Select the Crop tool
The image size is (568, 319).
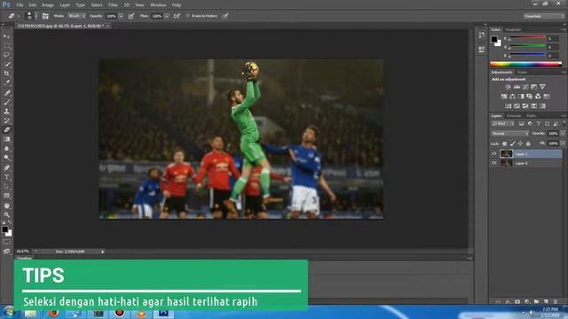tap(6, 74)
